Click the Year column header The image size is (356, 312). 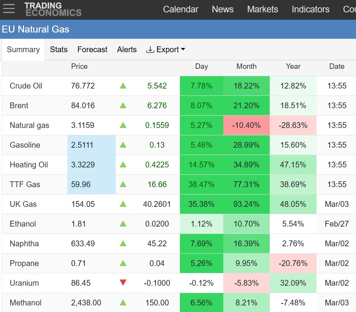[x=293, y=66]
